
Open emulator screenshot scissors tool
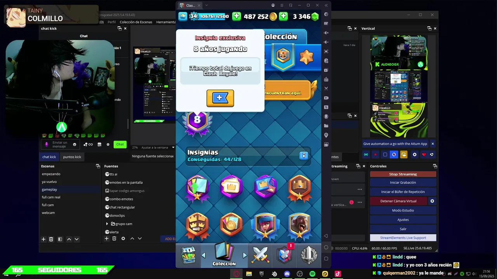[326, 89]
